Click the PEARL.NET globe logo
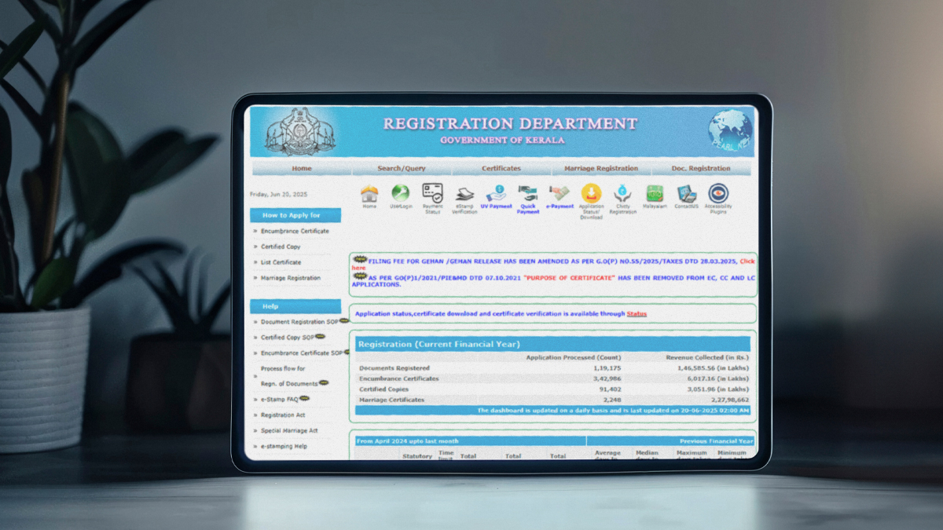The height and width of the screenshot is (530, 943). (x=729, y=132)
